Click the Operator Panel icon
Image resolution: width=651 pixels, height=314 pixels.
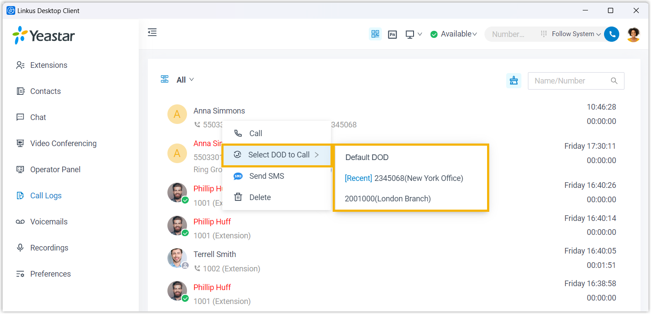pos(20,170)
